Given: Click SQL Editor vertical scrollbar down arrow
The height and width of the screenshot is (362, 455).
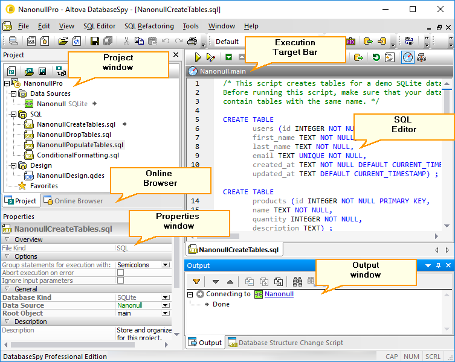Looking at the screenshot, I should coord(447,226).
